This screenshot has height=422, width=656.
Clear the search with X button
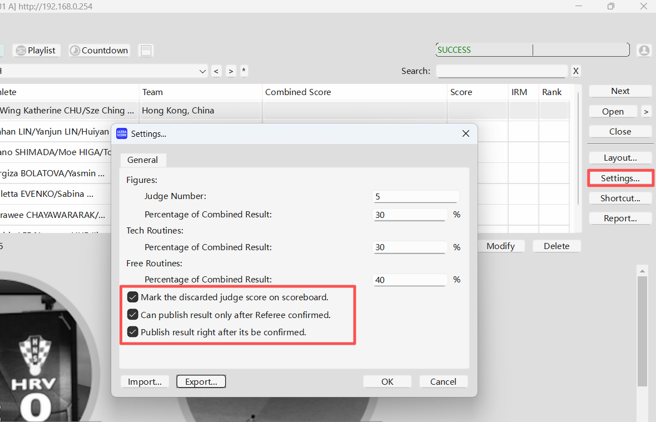click(x=576, y=71)
